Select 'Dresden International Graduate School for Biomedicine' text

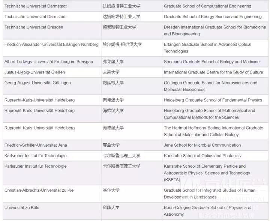coord(215,27)
